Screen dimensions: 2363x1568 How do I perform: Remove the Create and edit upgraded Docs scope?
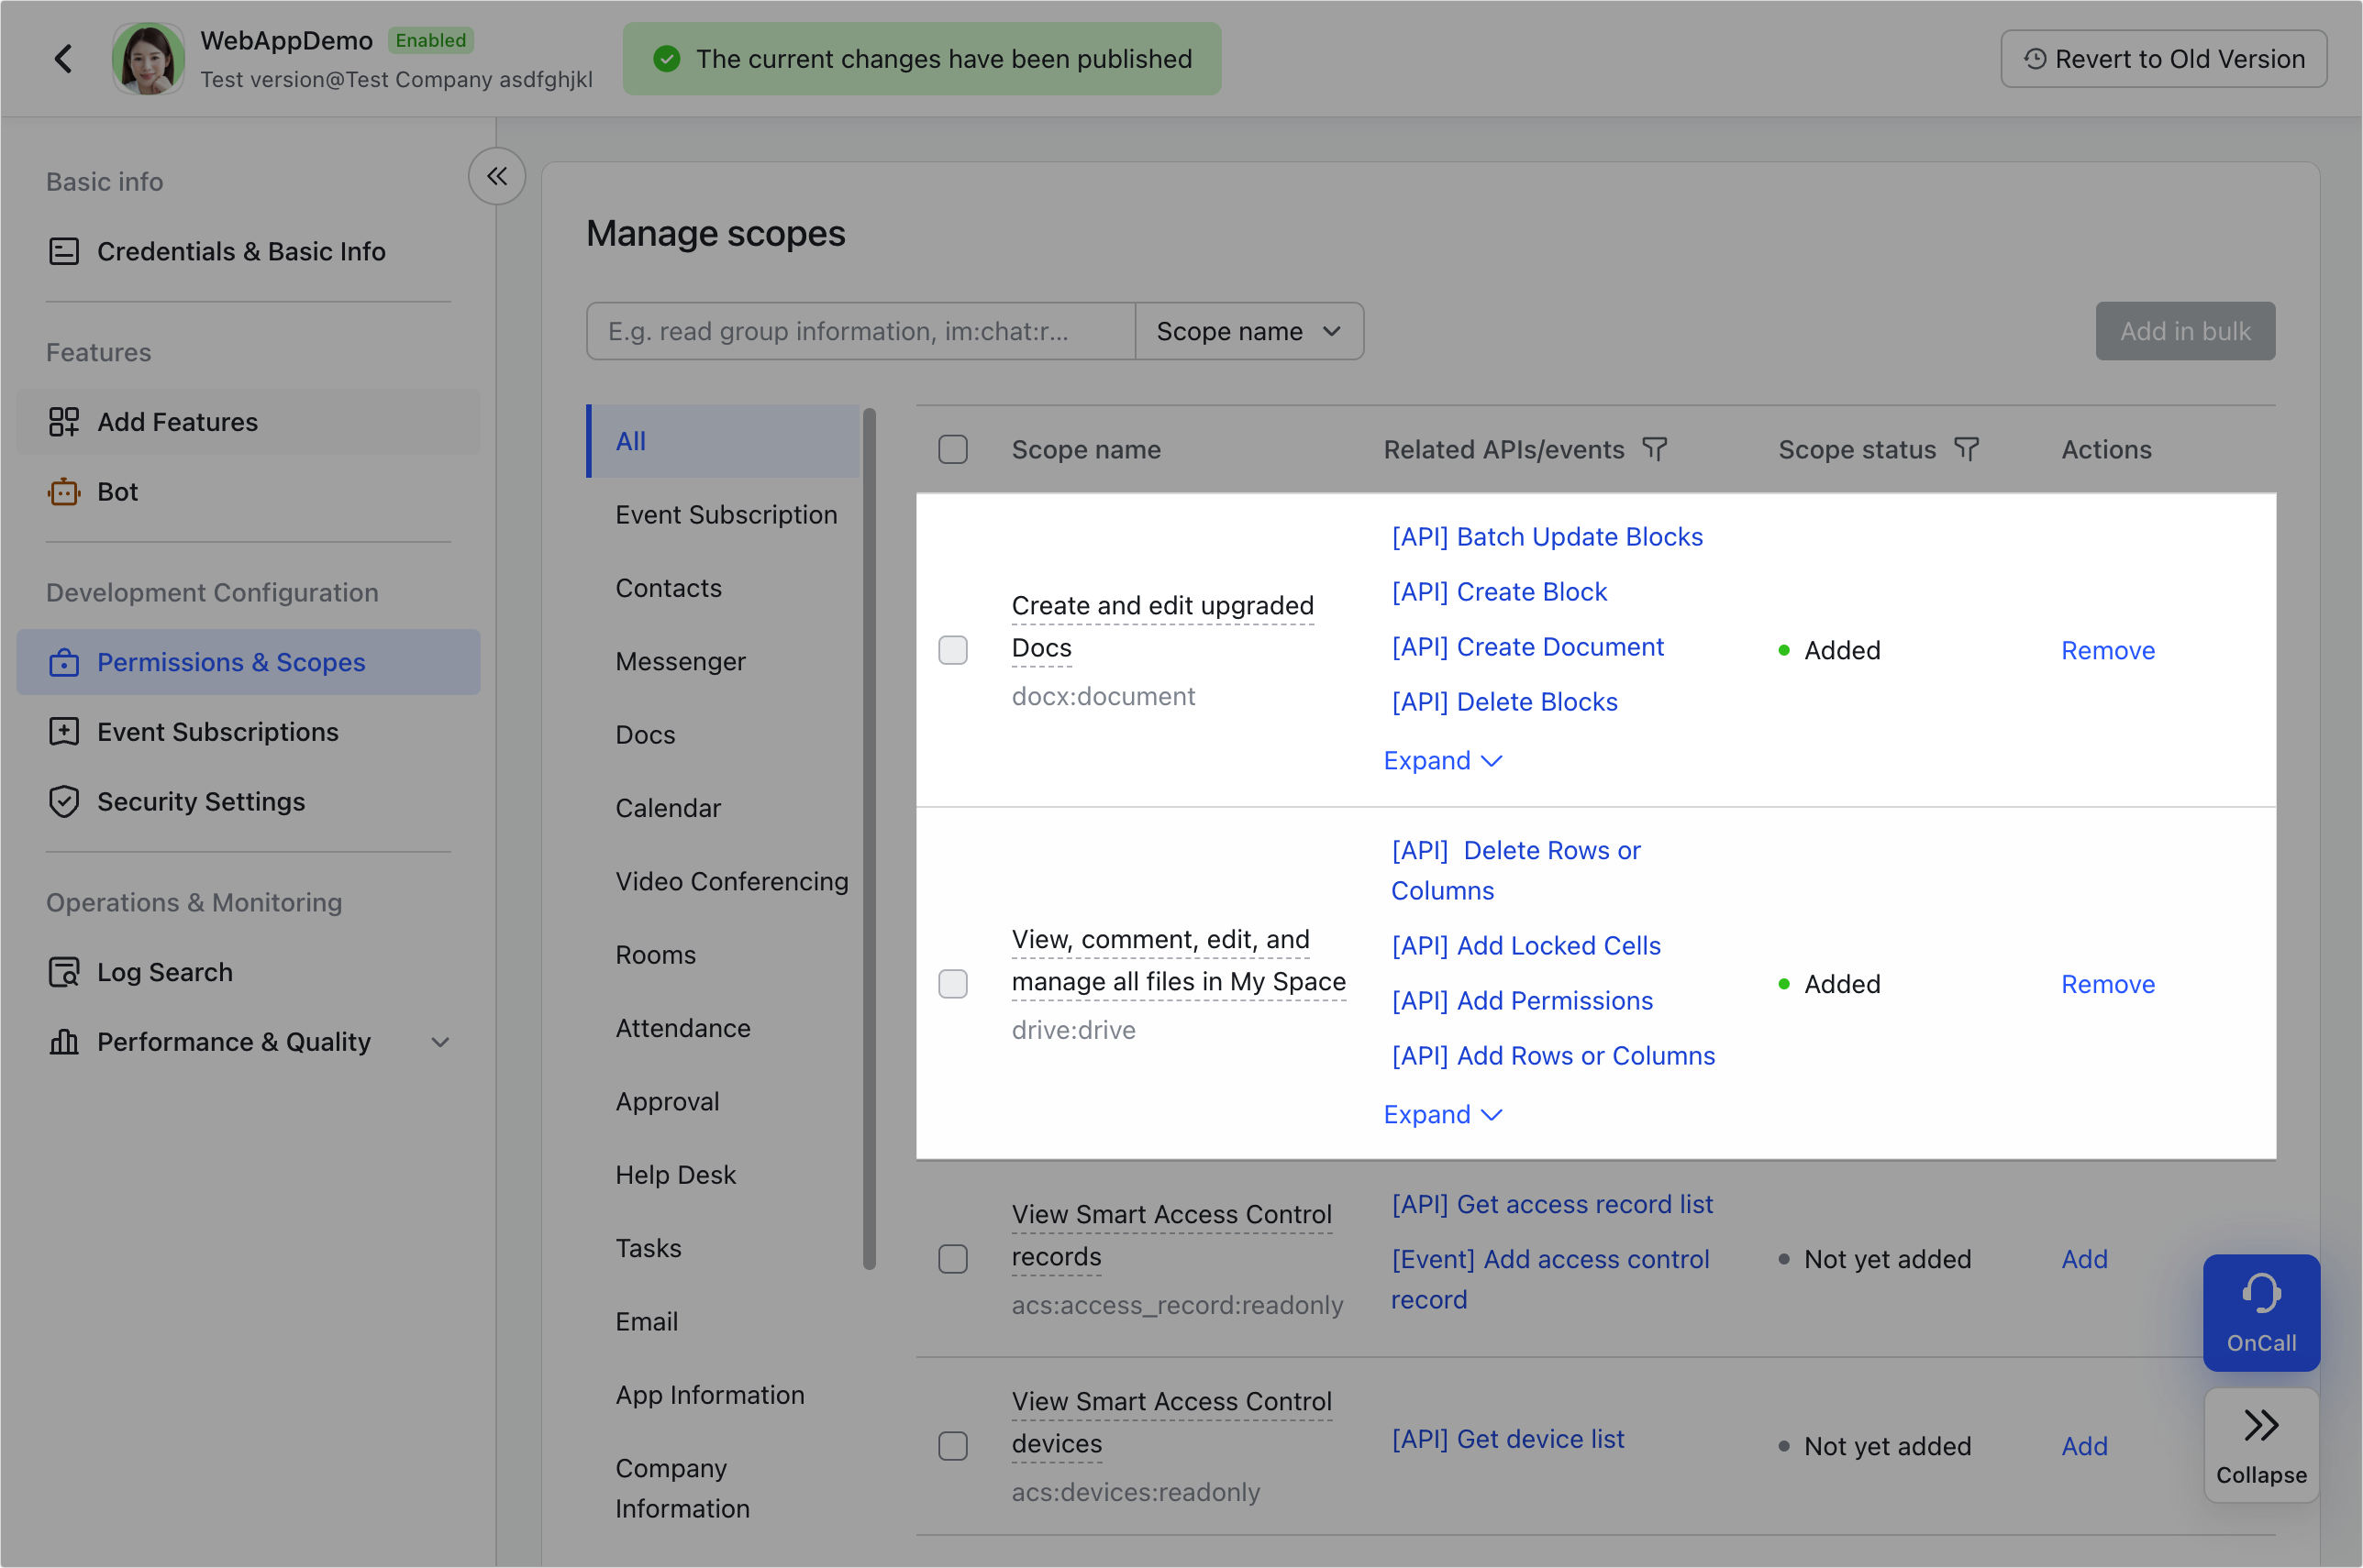tap(2107, 650)
